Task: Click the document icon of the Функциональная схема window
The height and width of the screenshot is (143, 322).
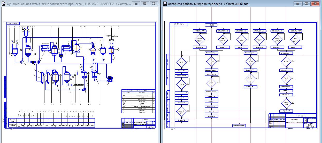Action: coord(4,4)
